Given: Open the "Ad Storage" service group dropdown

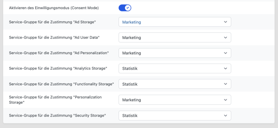Looking at the screenshot, I should pyautogui.click(x=175, y=22).
